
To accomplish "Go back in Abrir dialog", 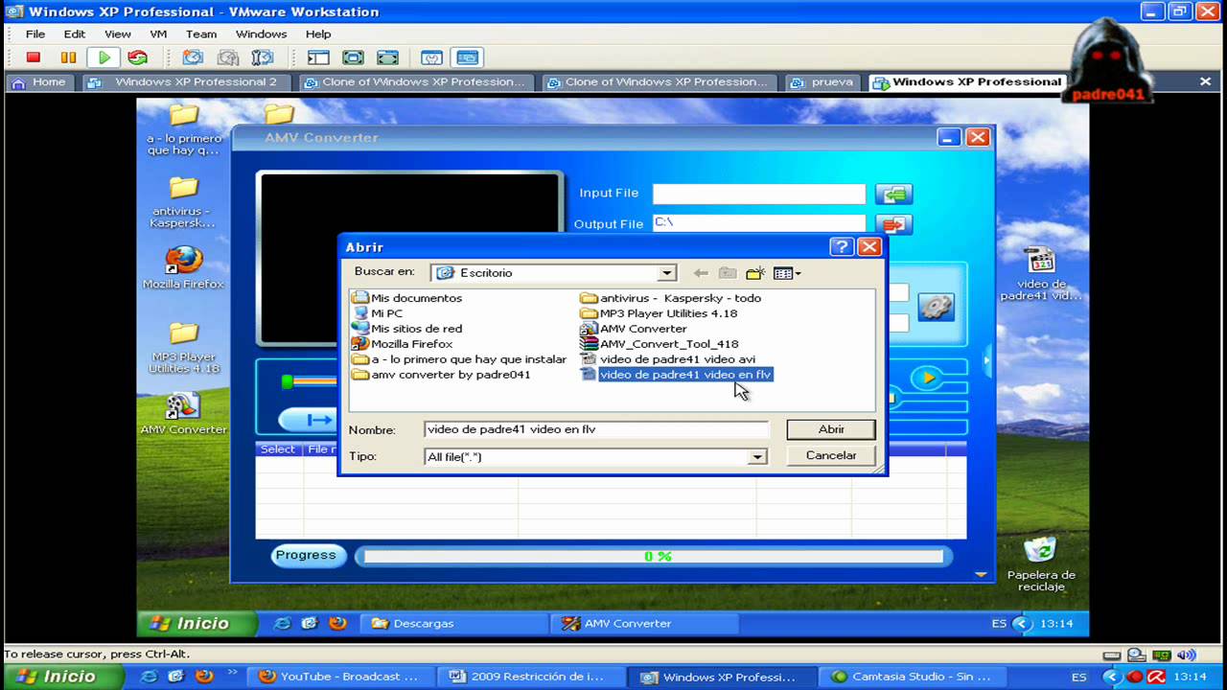I will pos(701,273).
